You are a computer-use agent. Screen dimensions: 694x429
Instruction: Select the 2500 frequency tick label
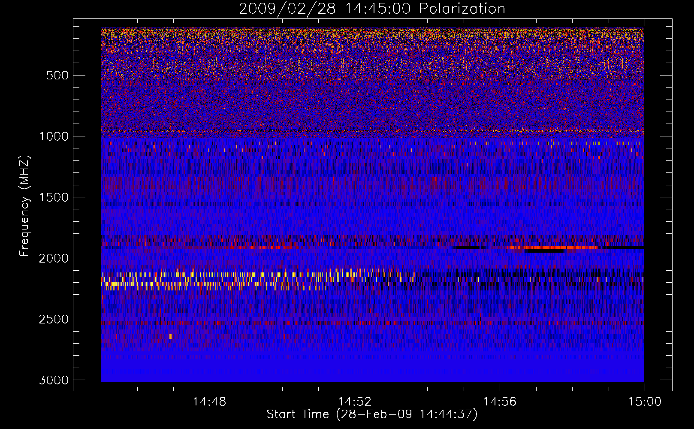[x=54, y=319]
